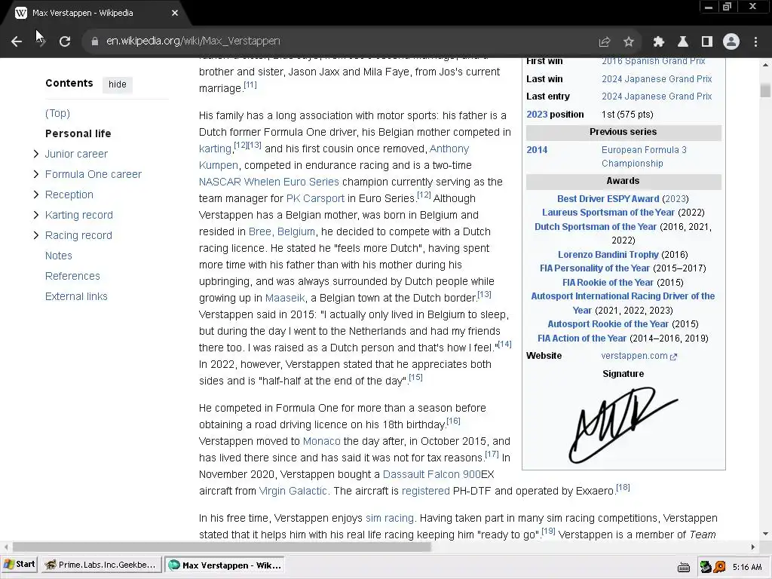Open sim racing link

click(390, 518)
